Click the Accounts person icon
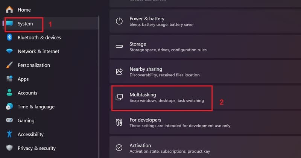This screenshot has height=158, width=301. (x=9, y=93)
